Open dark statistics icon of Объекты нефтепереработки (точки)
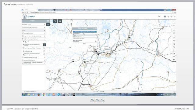Image resolution: width=195 pixels, height=110 pixels. 44,45
